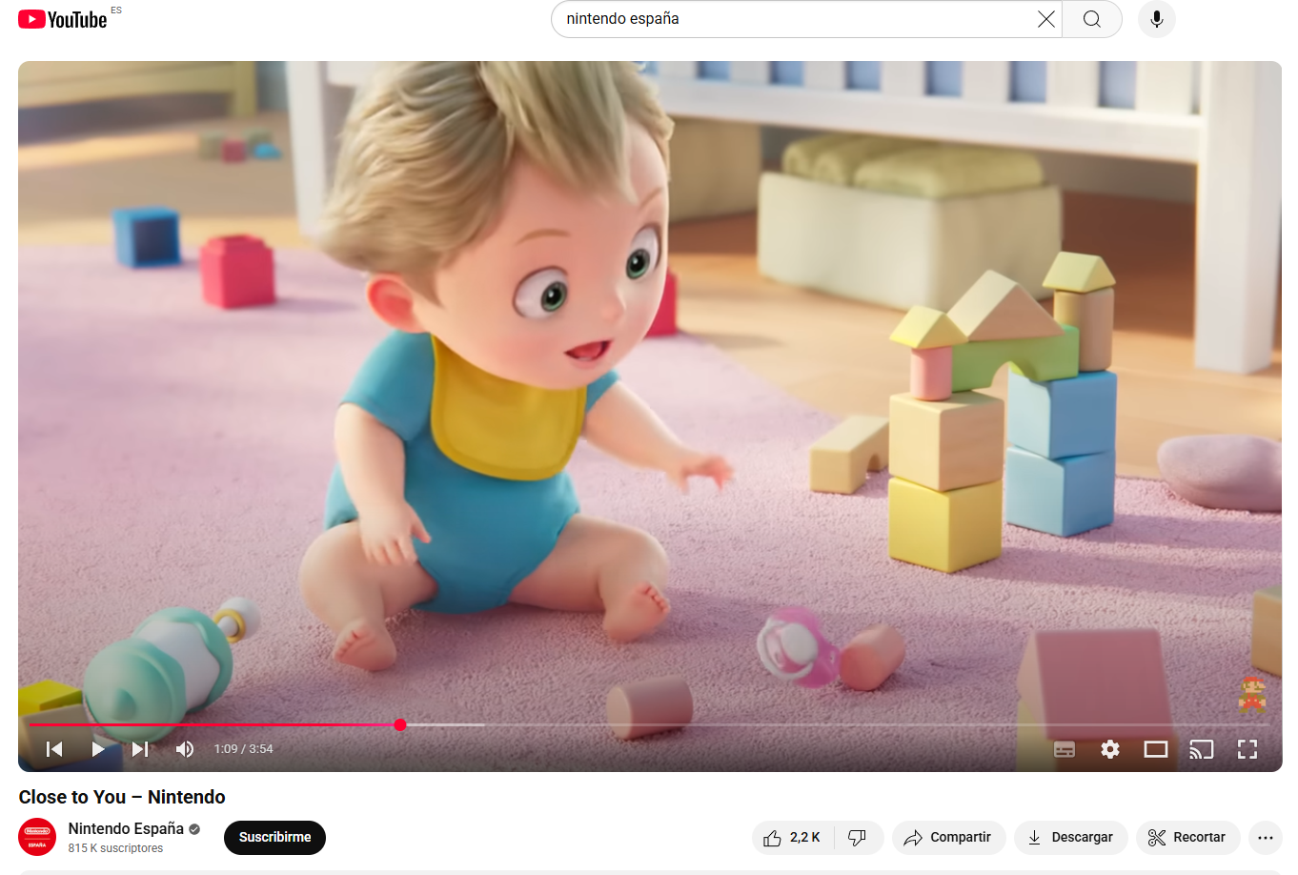This screenshot has height=875, width=1298.
Task: Clear the search box text
Action: [1045, 19]
